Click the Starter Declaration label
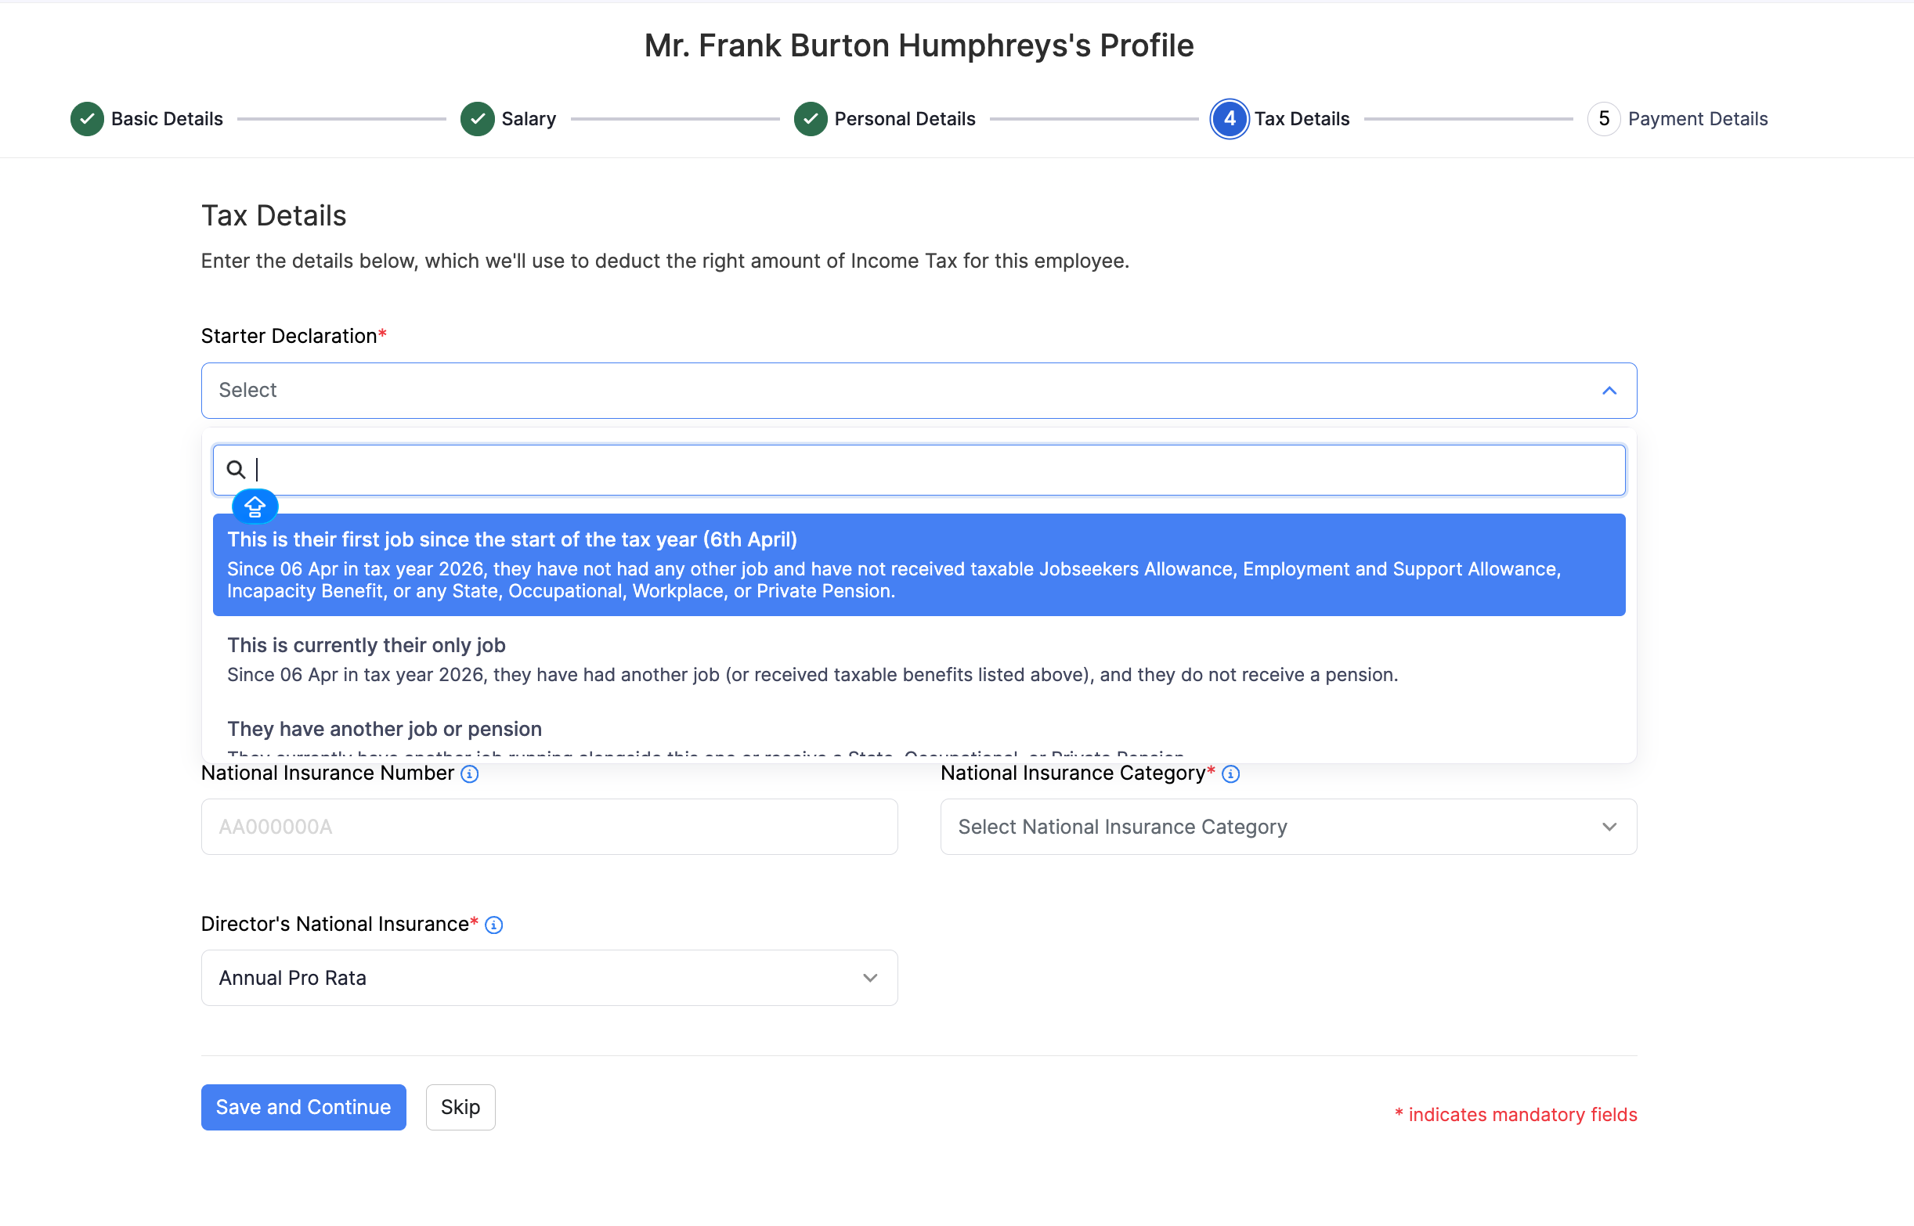This screenshot has height=1226, width=1914. pyautogui.click(x=293, y=336)
